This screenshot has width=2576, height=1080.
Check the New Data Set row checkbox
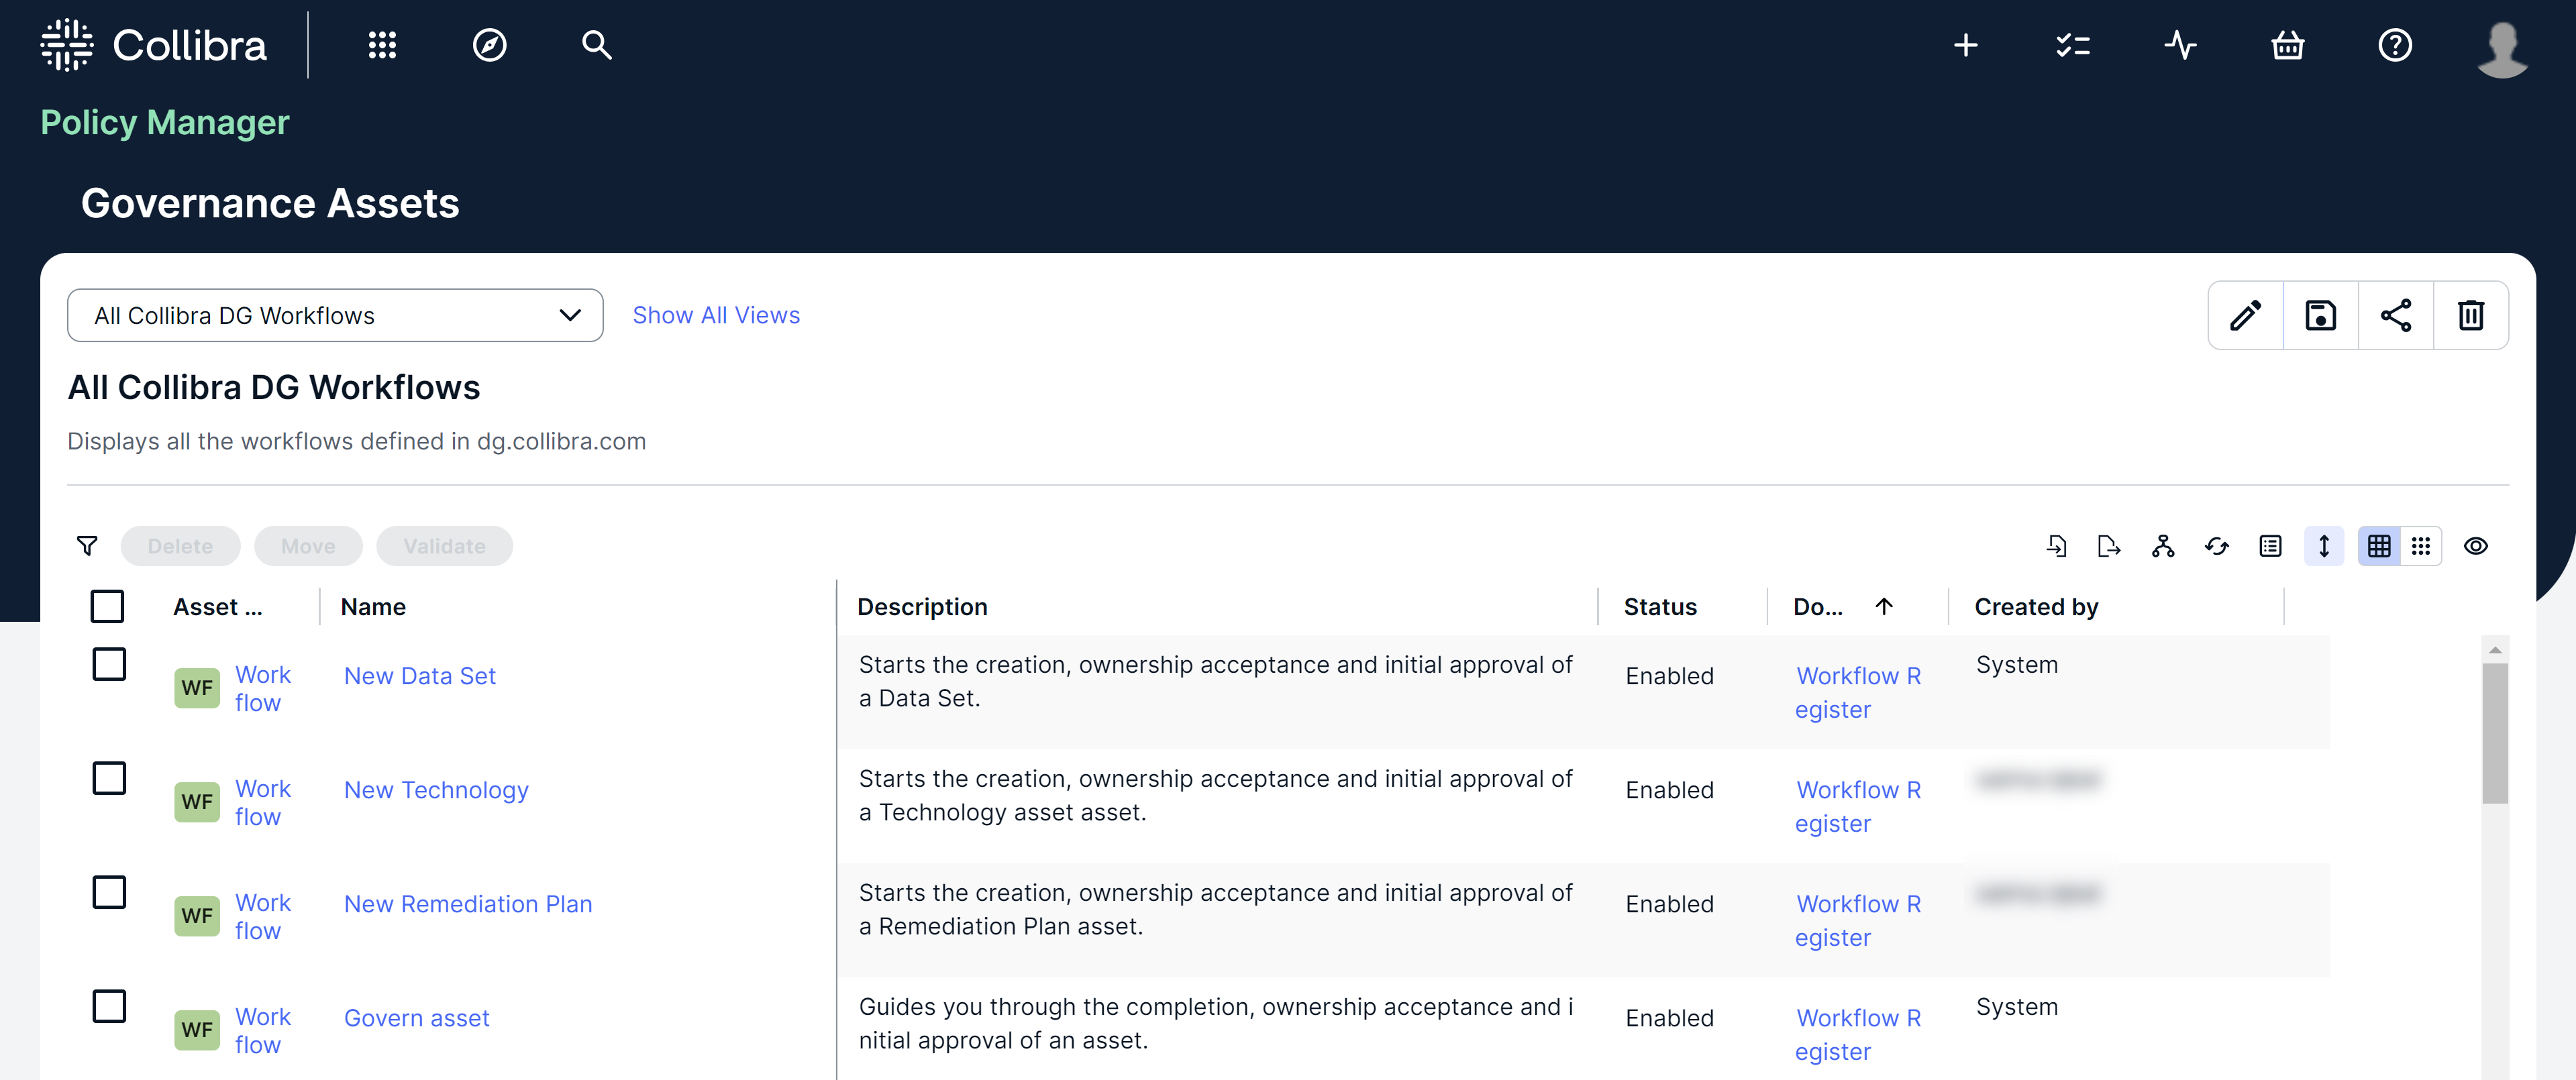point(109,664)
